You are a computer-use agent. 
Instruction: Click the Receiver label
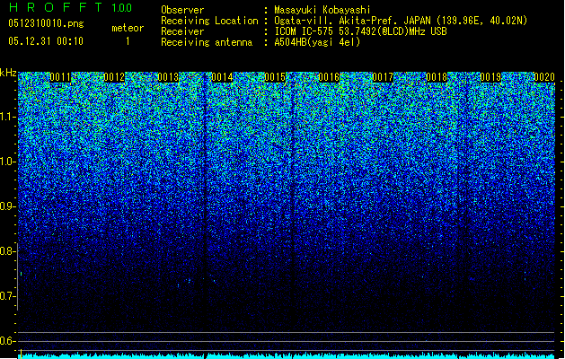[x=182, y=31]
